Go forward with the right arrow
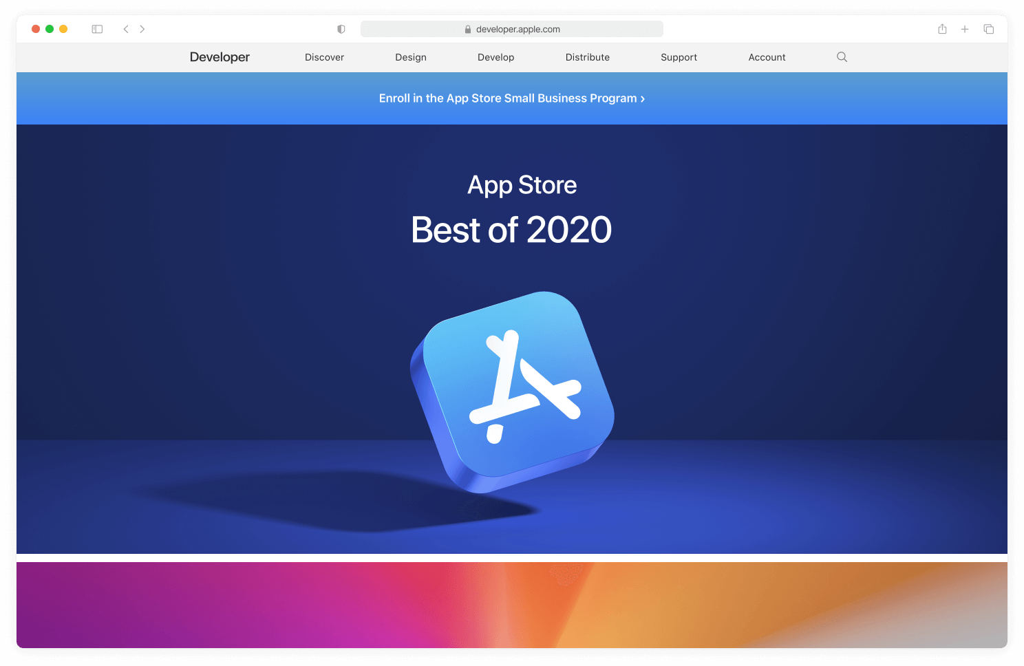Image resolution: width=1024 pixels, height=666 pixels. tap(142, 29)
